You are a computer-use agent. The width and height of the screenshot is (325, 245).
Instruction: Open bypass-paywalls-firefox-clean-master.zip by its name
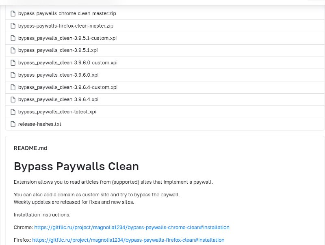click(66, 26)
